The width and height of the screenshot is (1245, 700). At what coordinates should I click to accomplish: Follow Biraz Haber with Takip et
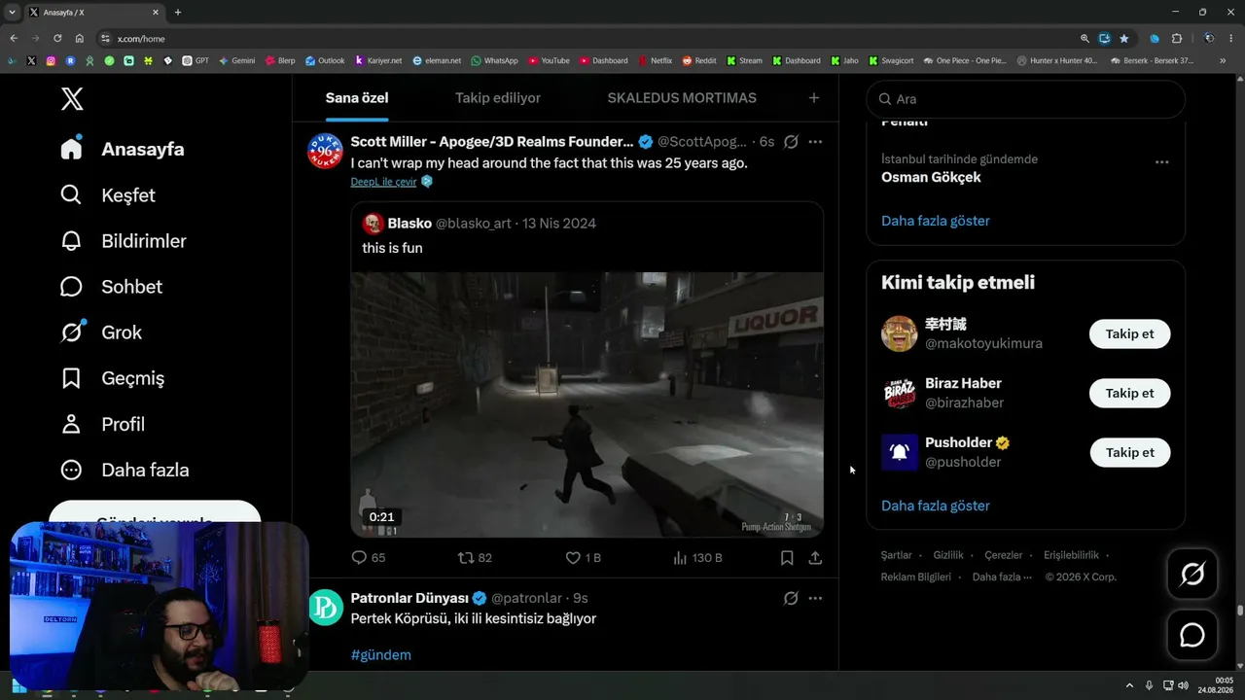point(1129,393)
